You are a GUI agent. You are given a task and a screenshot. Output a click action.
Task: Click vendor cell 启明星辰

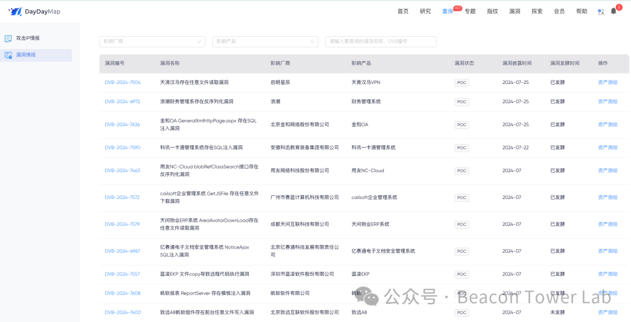point(280,82)
